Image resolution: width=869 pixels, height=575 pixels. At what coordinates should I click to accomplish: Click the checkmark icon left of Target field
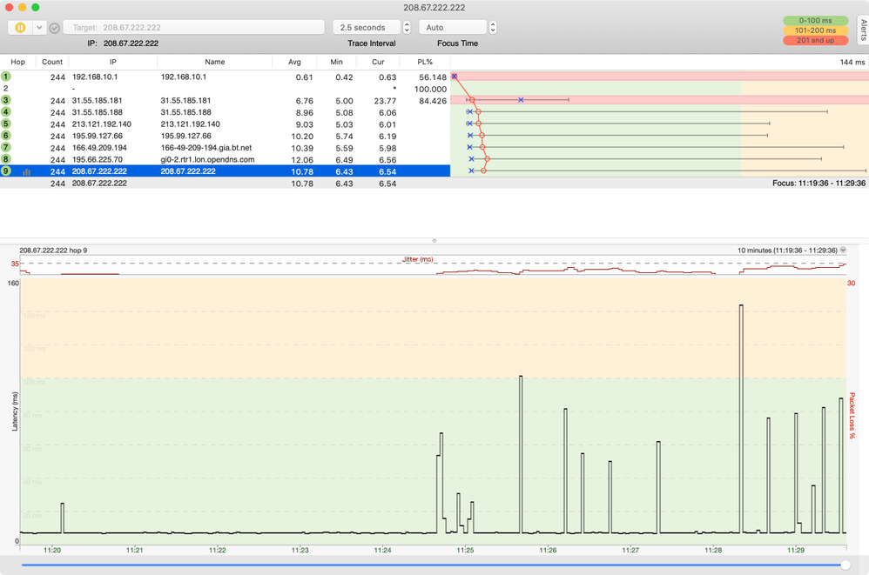(55, 28)
